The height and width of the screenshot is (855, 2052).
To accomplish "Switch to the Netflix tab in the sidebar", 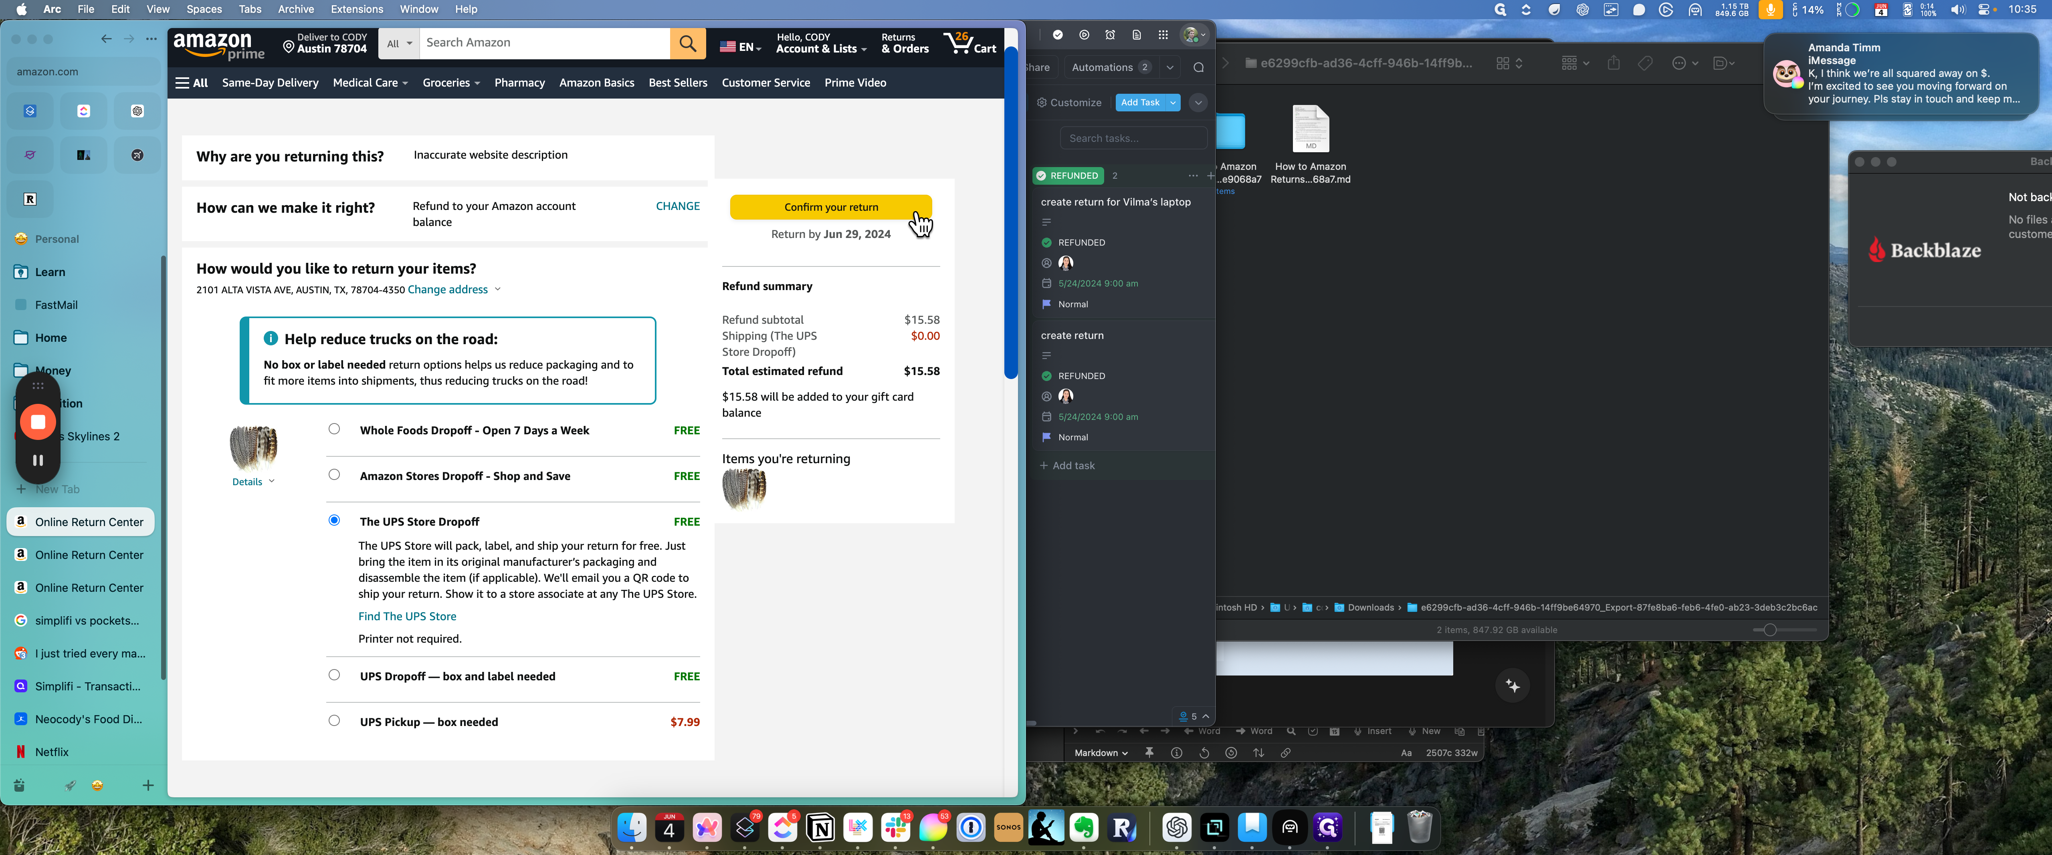I will click(81, 752).
